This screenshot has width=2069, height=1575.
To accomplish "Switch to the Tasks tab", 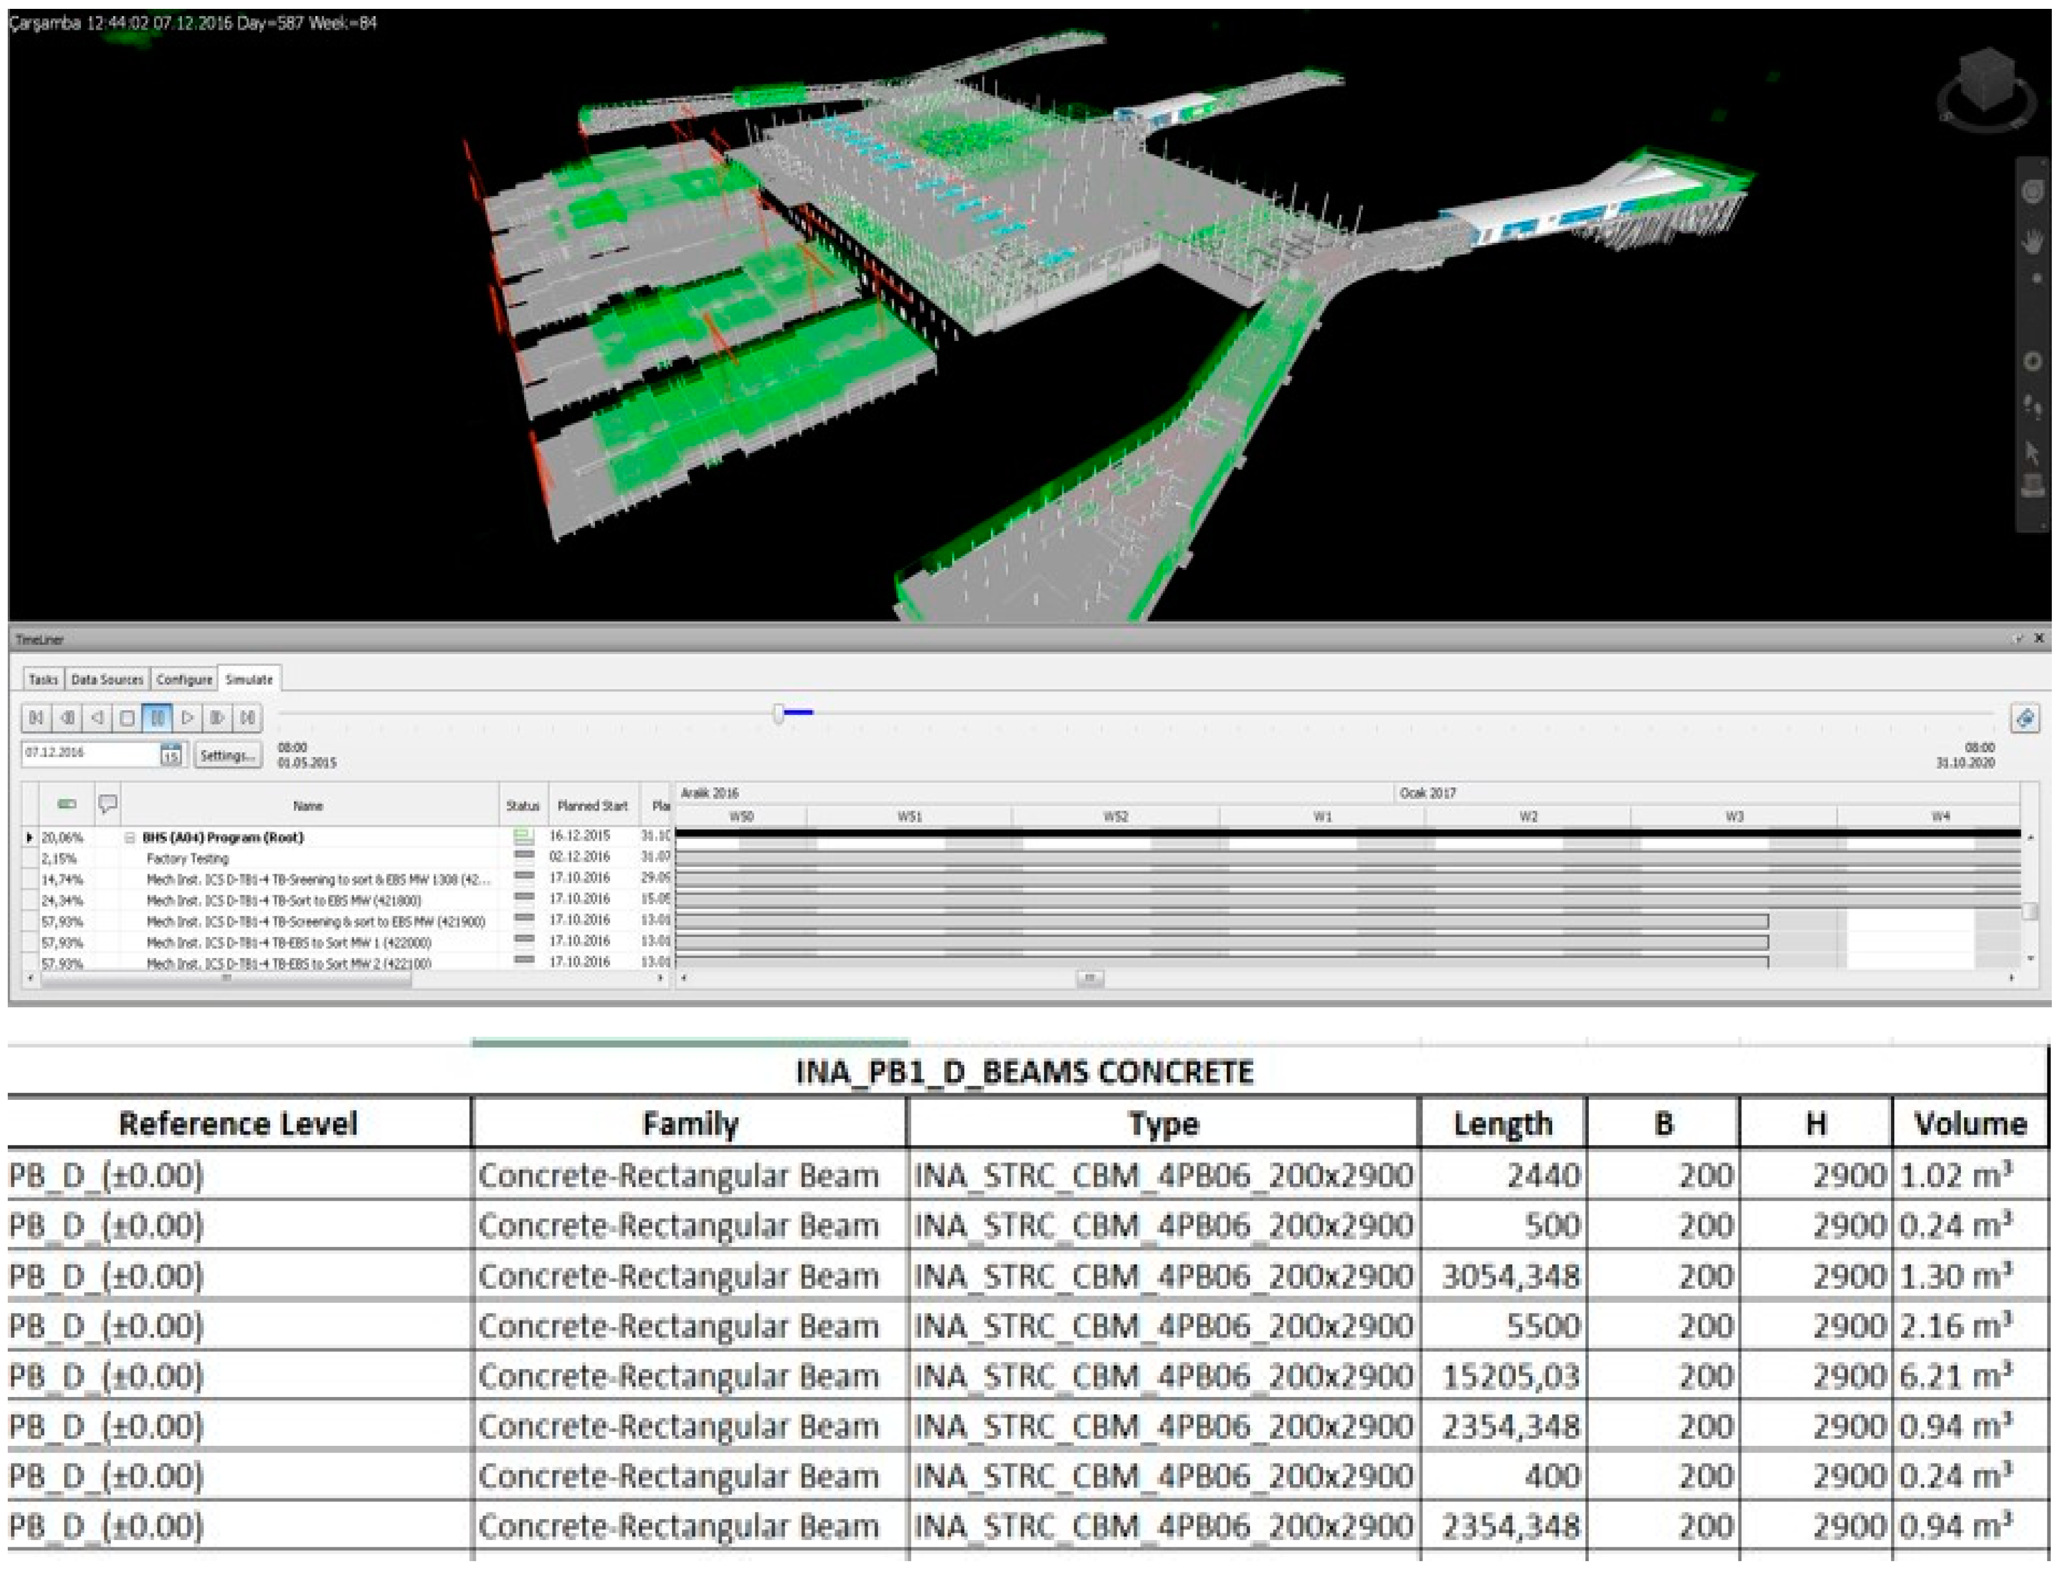I will (x=43, y=680).
